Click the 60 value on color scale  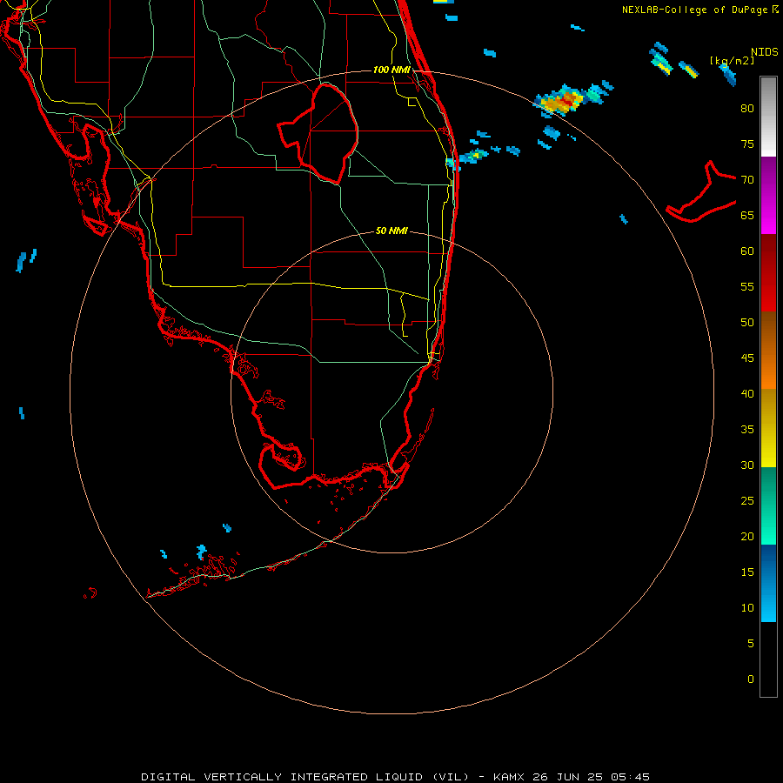coord(747,251)
